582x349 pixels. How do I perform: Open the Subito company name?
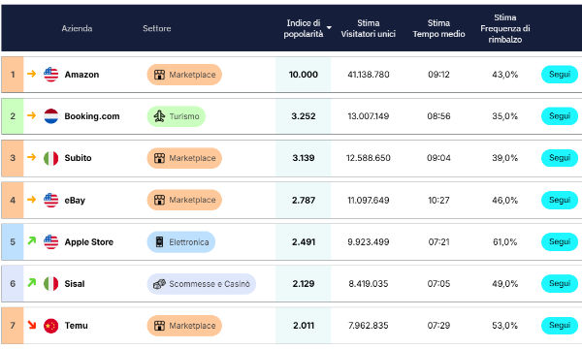coord(78,158)
